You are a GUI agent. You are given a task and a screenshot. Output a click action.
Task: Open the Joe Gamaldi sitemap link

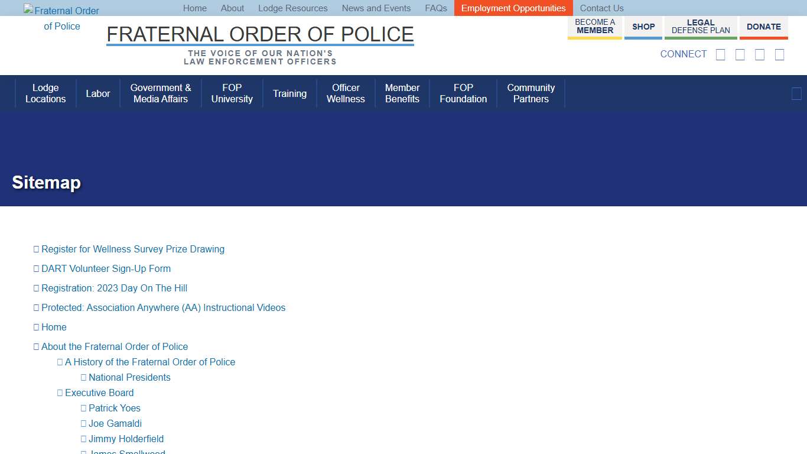(x=115, y=423)
